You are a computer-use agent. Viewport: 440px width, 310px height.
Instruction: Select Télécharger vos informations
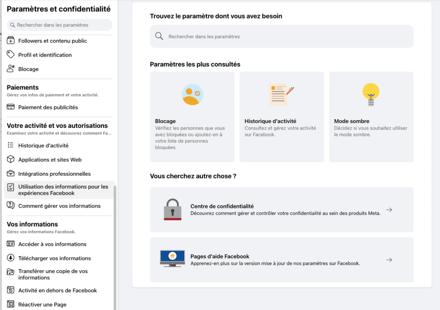point(59,258)
